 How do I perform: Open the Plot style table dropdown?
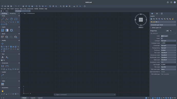168,69
